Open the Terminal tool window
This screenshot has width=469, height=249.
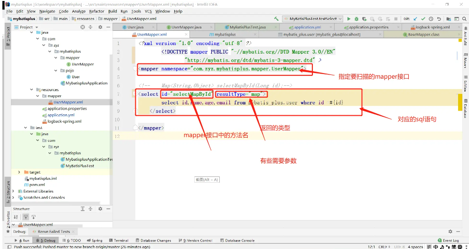pyautogui.click(x=119, y=240)
